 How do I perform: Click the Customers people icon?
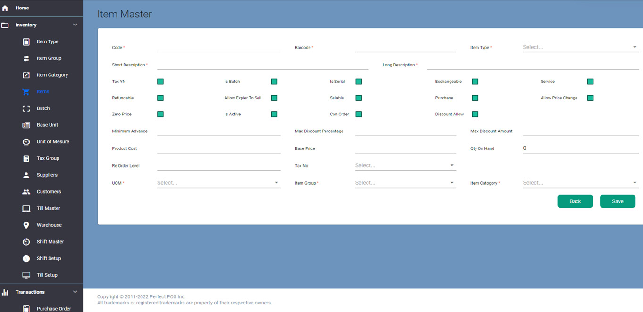click(x=26, y=192)
